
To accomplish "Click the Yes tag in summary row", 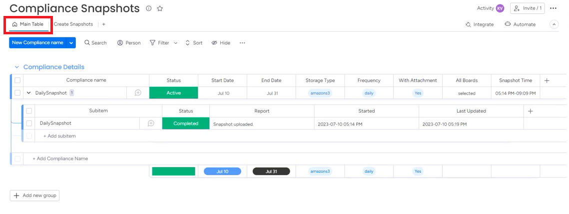I will tap(418, 171).
